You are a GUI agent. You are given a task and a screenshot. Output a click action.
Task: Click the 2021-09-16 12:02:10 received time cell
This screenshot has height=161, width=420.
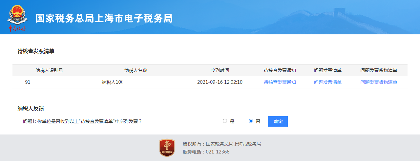(220, 82)
